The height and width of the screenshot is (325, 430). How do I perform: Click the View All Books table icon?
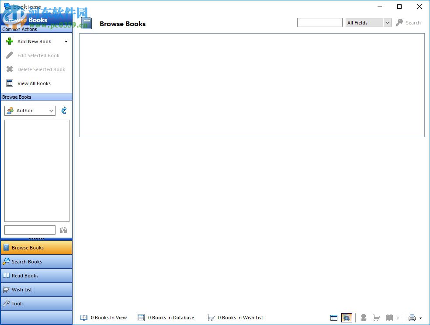(x=10, y=83)
